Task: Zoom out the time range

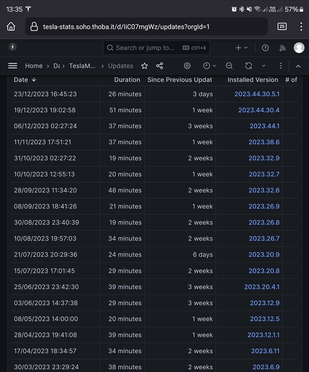Action: 229,66
